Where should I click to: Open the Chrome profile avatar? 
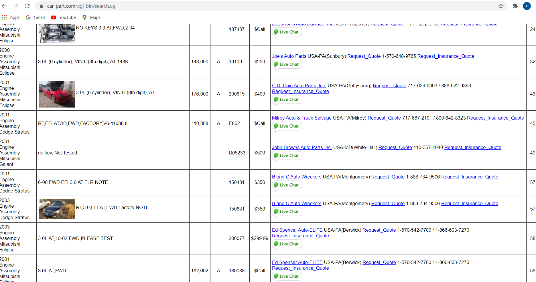[x=527, y=6]
